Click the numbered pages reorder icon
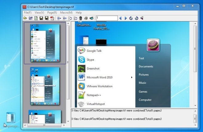The image size is (203, 132). click(75, 18)
